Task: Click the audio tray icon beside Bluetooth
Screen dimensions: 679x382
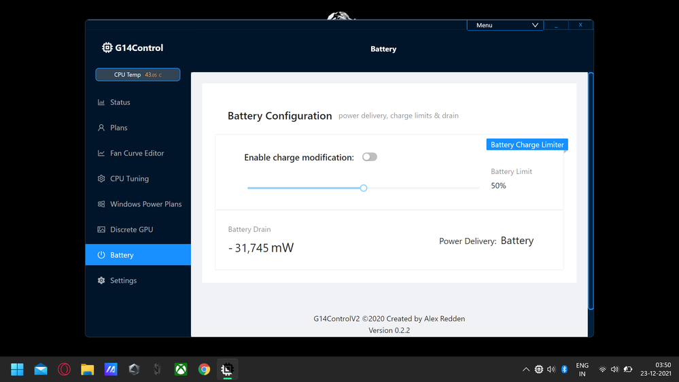Action: pyautogui.click(x=551, y=370)
